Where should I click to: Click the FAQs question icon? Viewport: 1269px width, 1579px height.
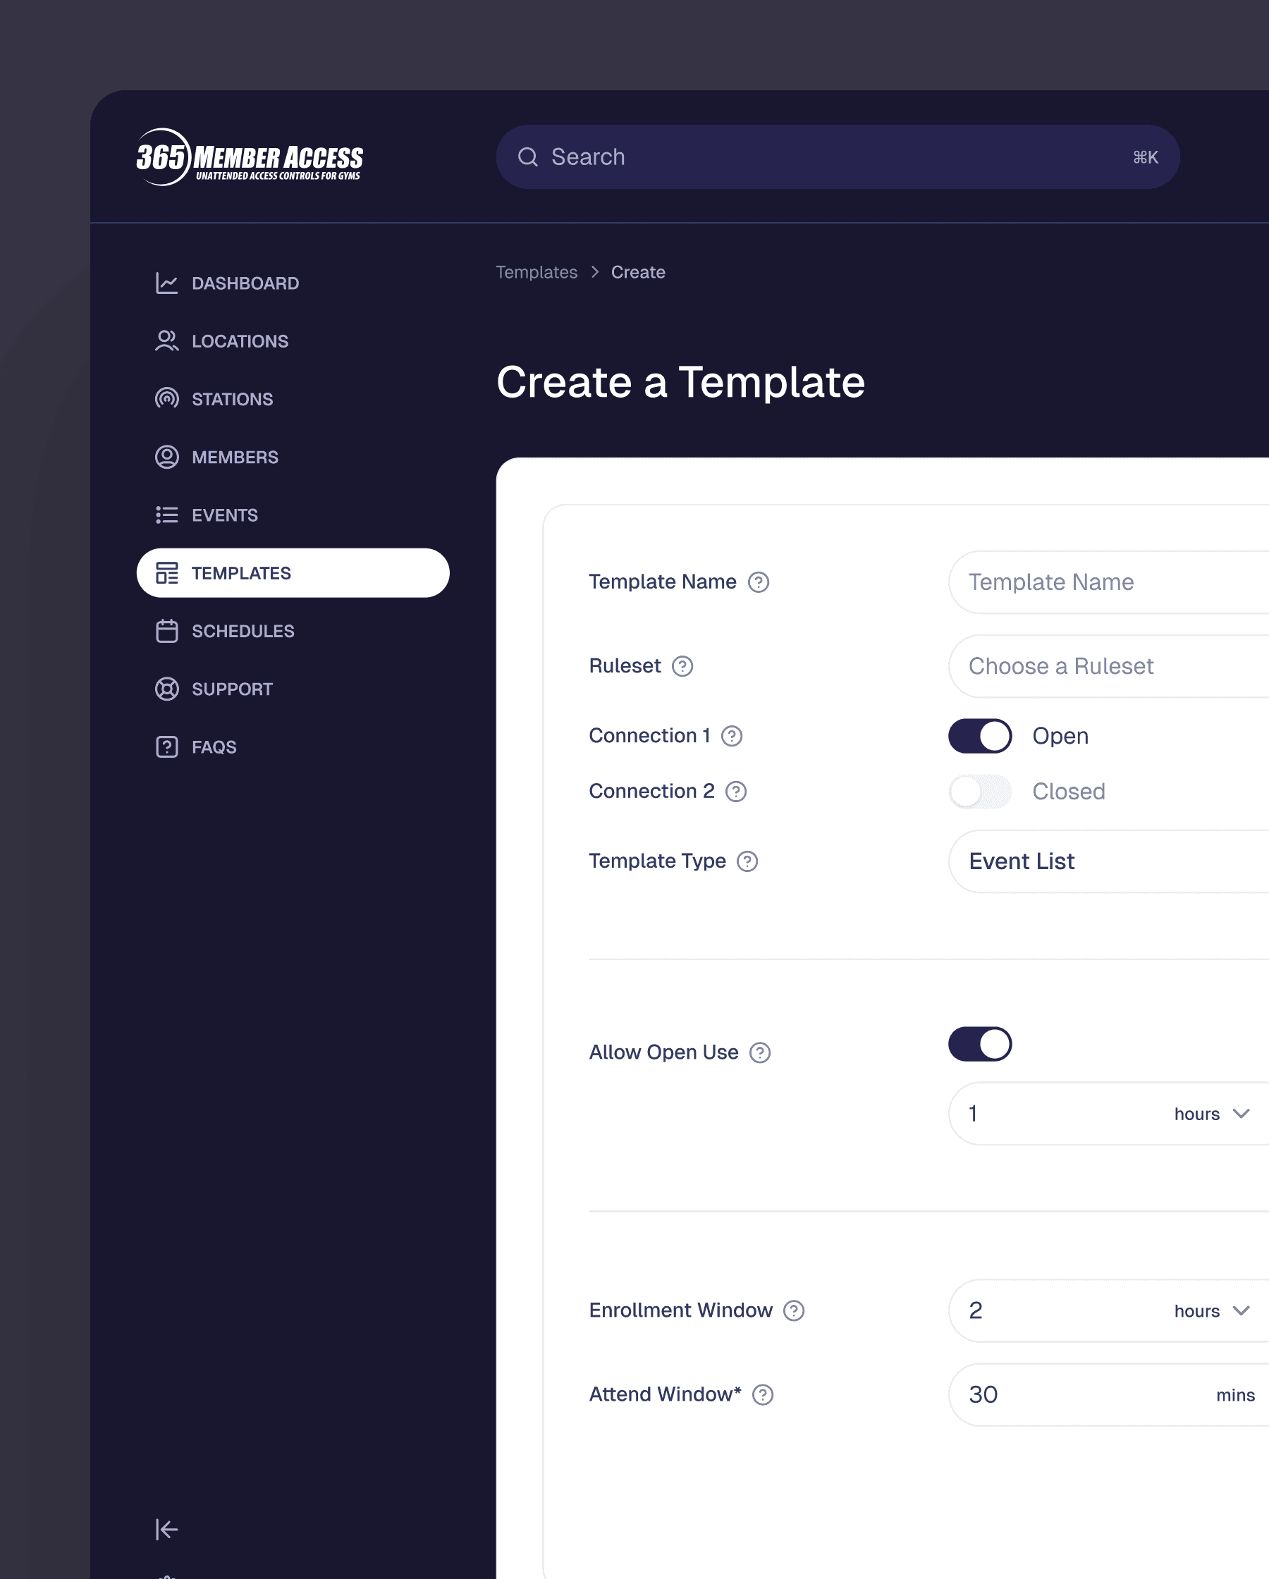point(166,747)
